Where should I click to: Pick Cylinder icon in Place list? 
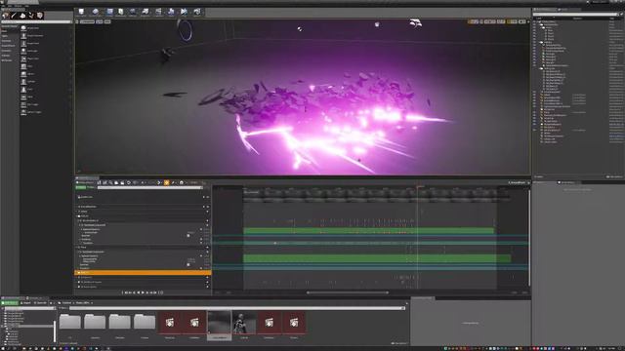click(x=23, y=81)
